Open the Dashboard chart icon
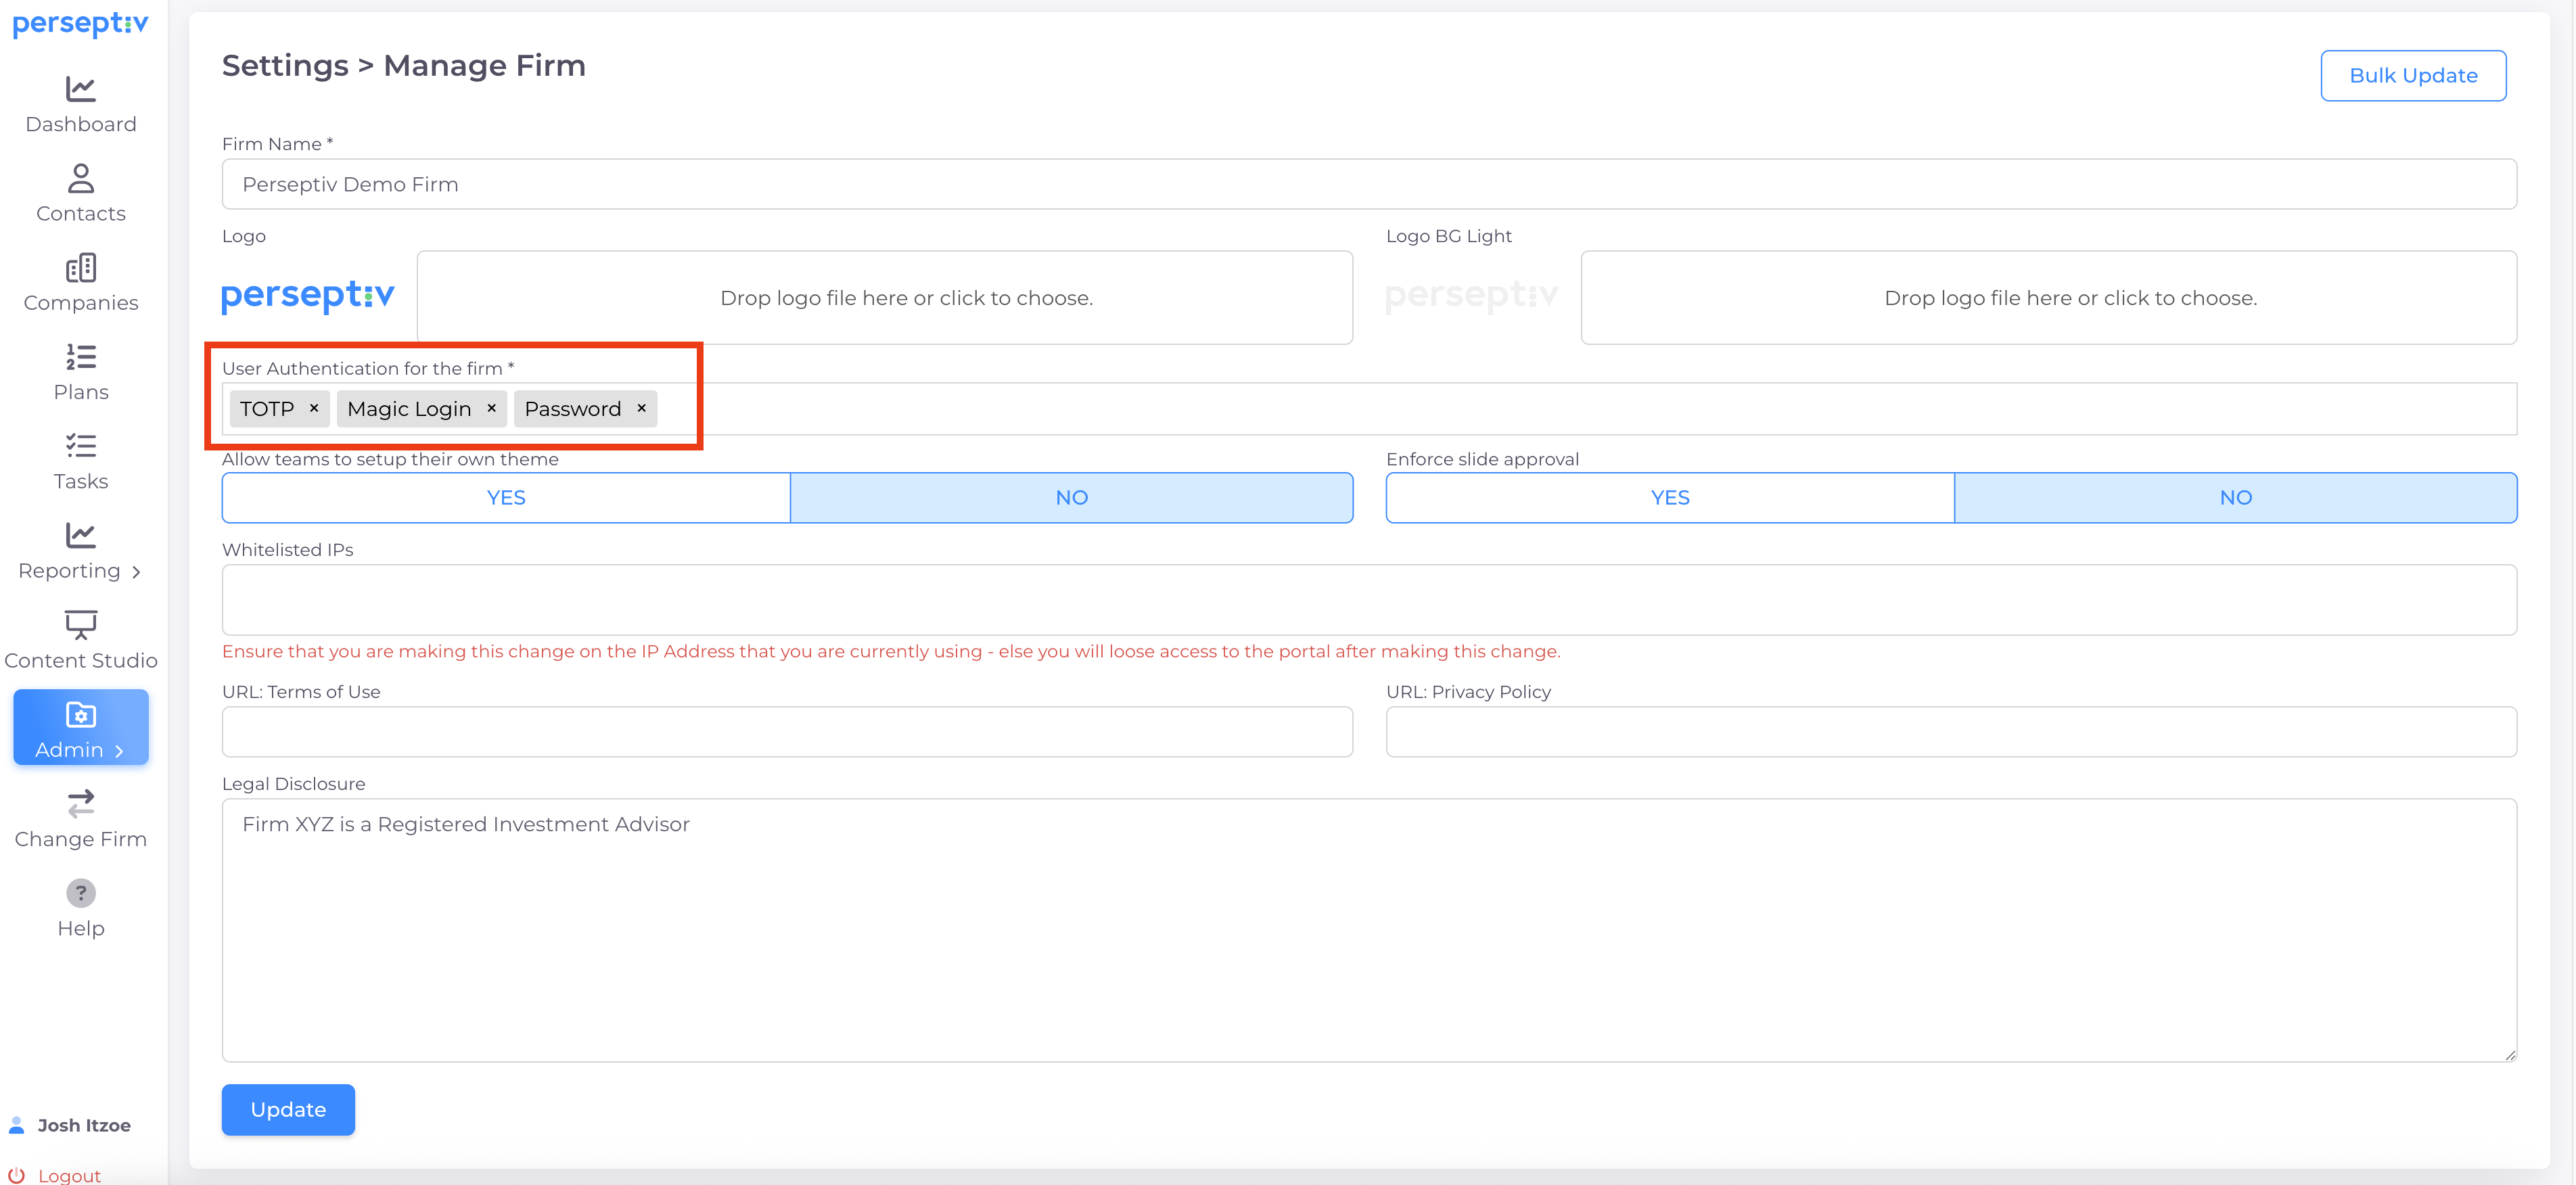Screen dimensions: 2576x1185 (80, 89)
